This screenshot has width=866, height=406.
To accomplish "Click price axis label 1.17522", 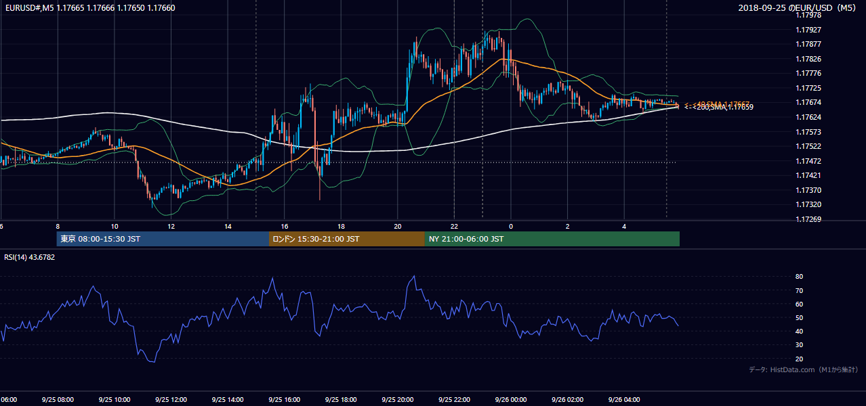I will [x=808, y=146].
